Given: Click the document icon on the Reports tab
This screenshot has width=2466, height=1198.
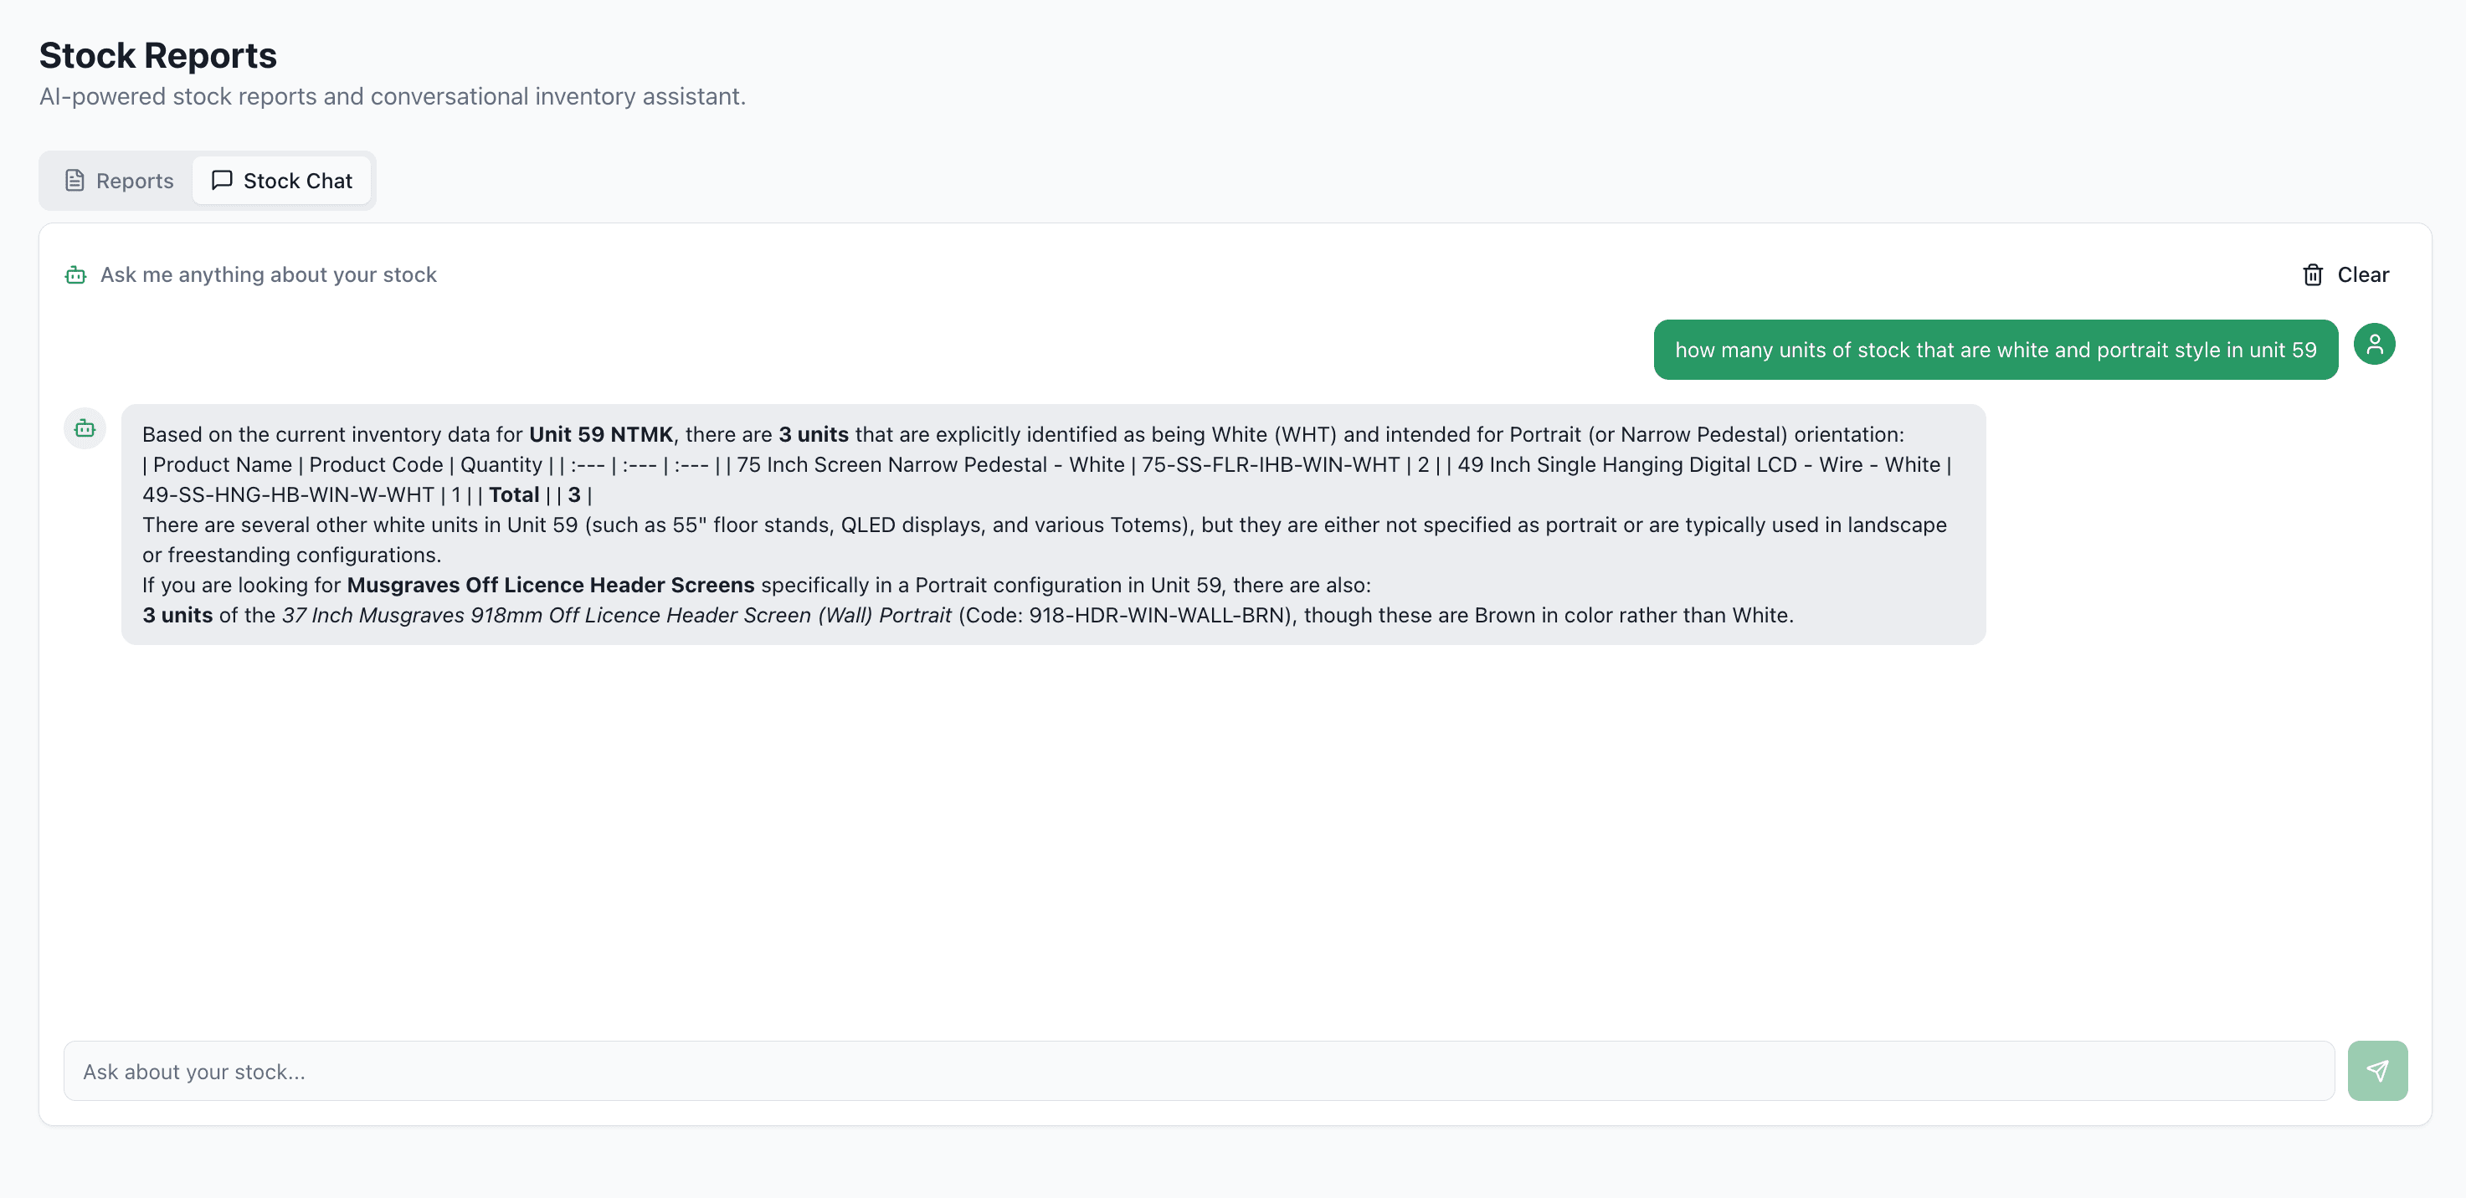Looking at the screenshot, I should pyautogui.click(x=75, y=180).
